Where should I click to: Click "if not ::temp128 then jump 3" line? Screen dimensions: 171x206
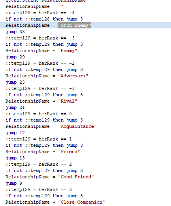click(44, 19)
